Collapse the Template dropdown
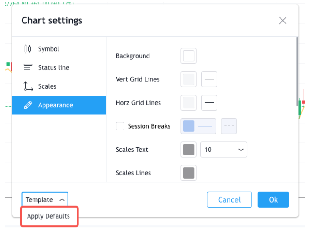Image resolution: width=319 pixels, height=231 pixels. 45,200
